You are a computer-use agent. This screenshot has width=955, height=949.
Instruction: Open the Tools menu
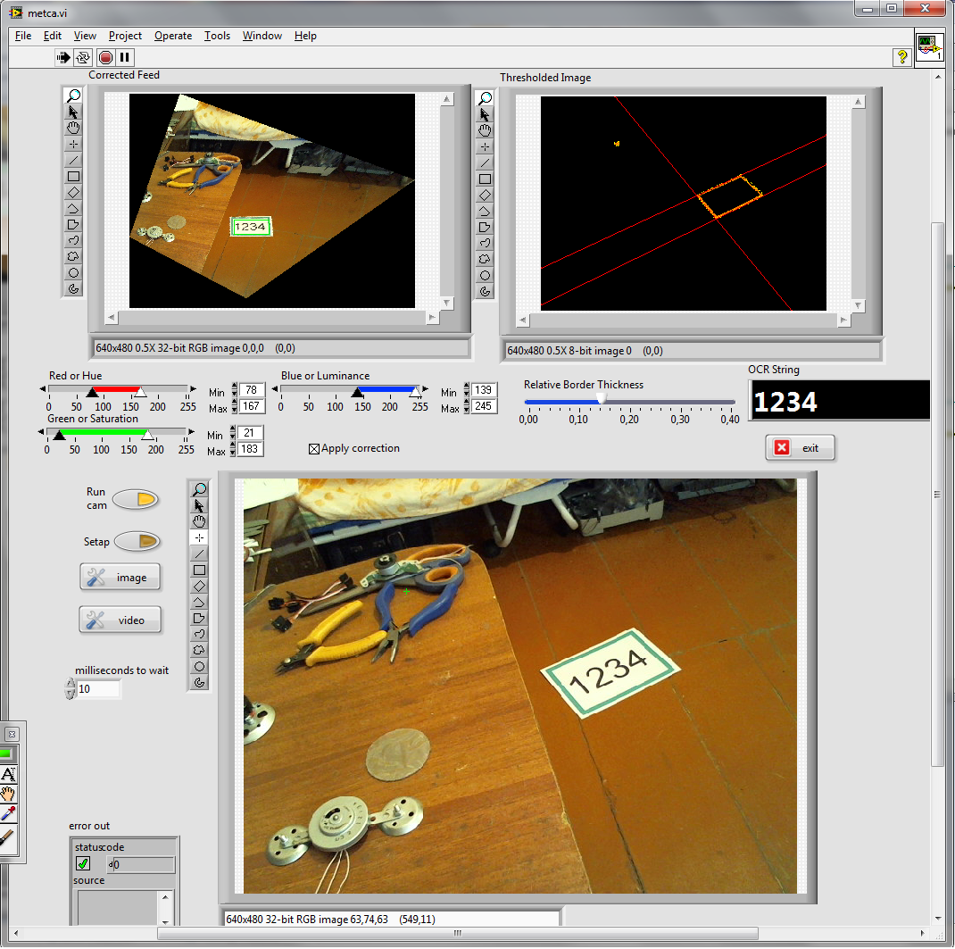pos(217,36)
